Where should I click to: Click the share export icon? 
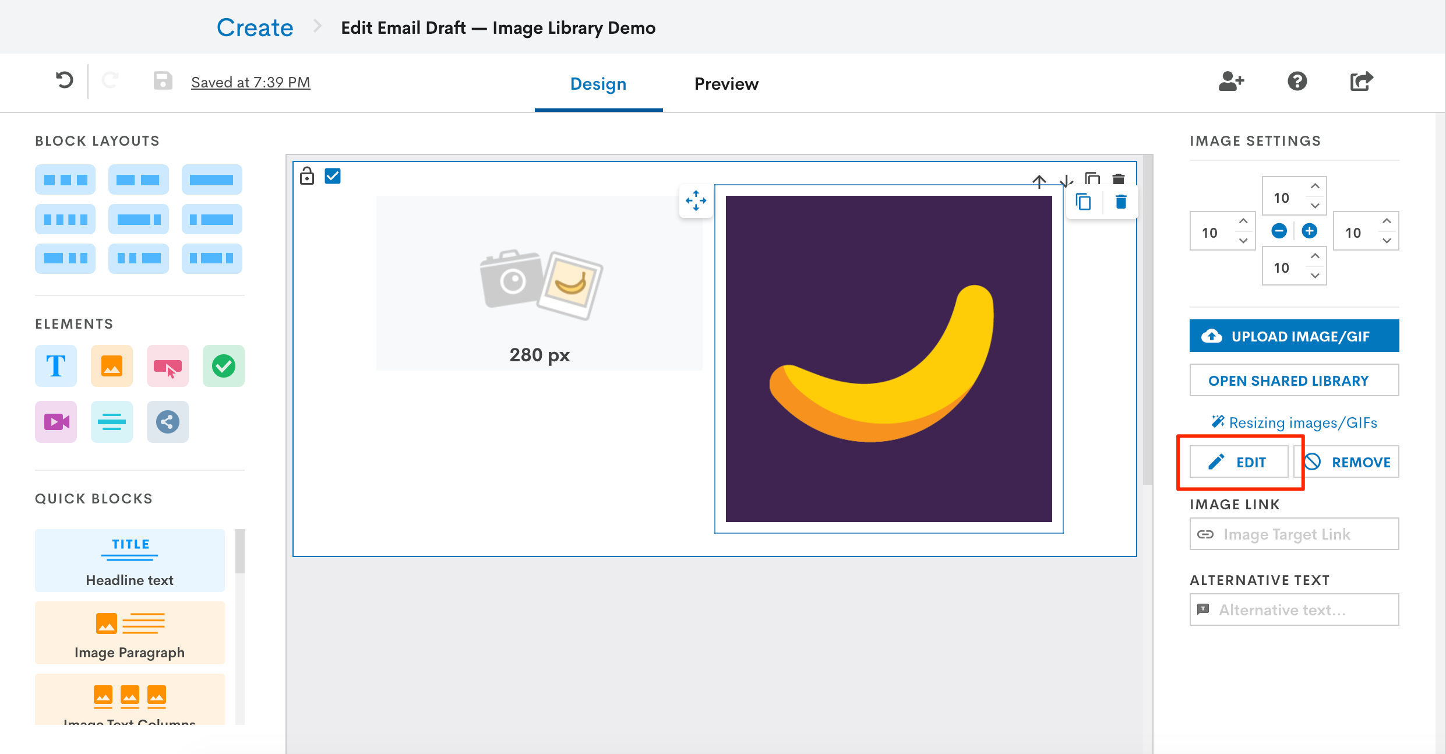(x=1362, y=81)
